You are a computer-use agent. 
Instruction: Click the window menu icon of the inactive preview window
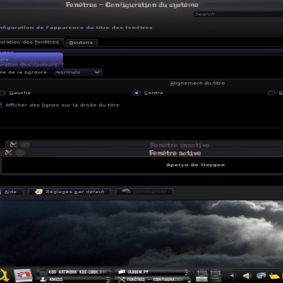tap(13, 144)
